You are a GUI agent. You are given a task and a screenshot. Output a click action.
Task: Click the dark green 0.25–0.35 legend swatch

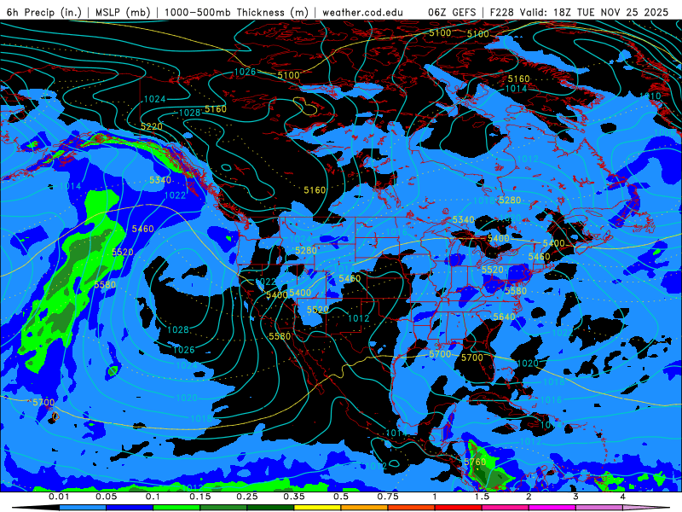pos(270,508)
